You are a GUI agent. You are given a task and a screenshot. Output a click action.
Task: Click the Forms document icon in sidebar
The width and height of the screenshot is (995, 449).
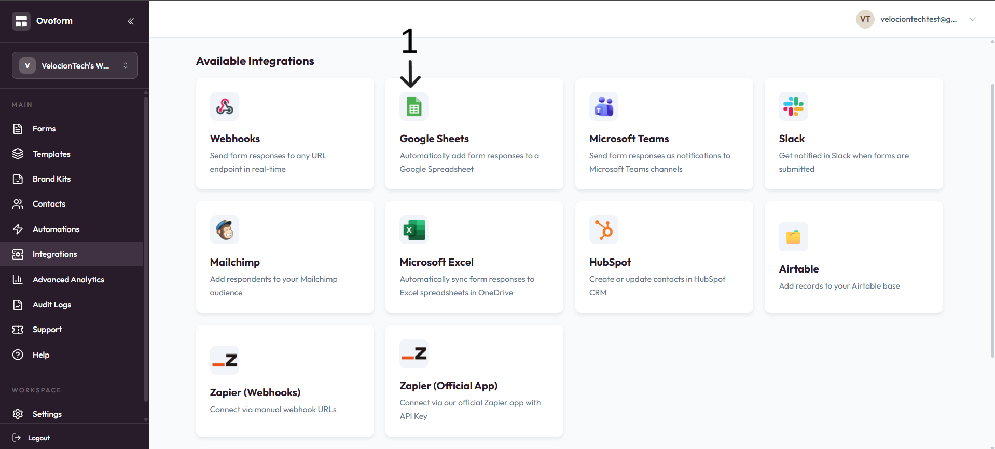coord(18,129)
